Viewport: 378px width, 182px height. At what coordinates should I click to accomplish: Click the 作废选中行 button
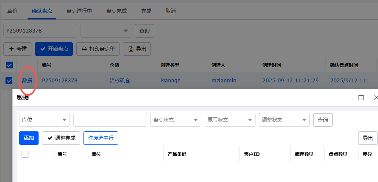point(101,138)
